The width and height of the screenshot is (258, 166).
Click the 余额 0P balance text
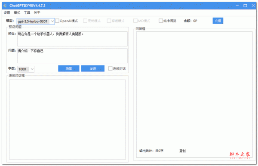pos(190,21)
